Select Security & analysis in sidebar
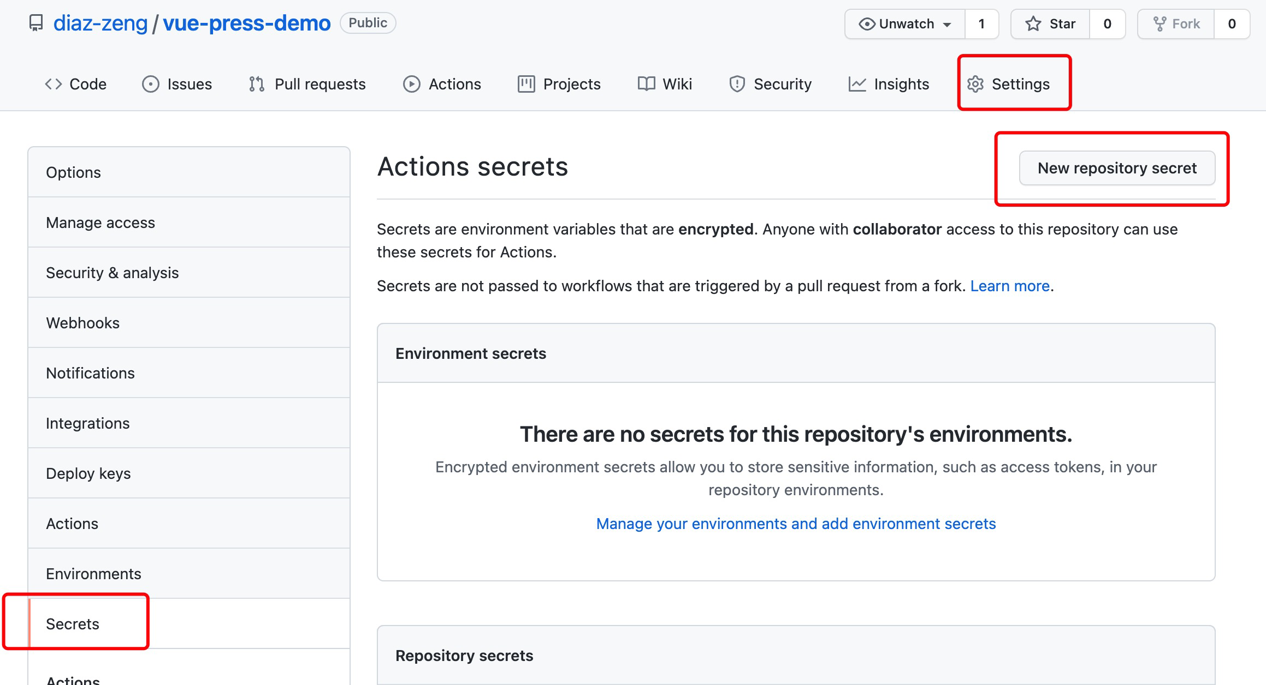The image size is (1266, 685). click(x=189, y=273)
